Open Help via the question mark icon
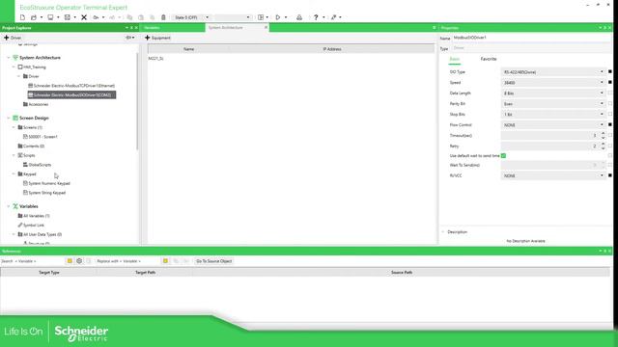Image resolution: width=618 pixels, height=347 pixels. tap(316, 17)
